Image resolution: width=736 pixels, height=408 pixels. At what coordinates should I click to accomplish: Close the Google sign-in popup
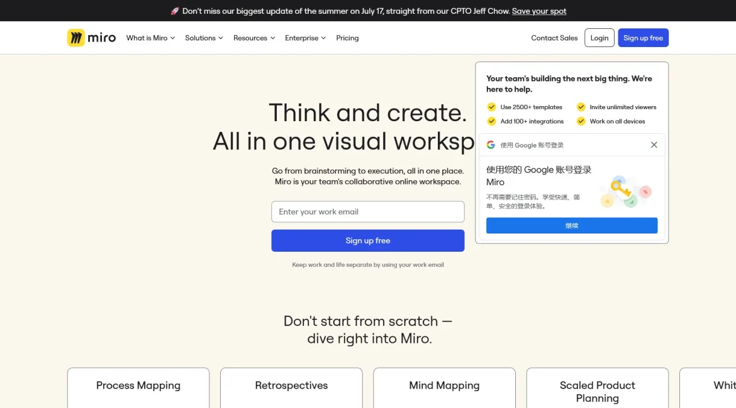(x=654, y=145)
